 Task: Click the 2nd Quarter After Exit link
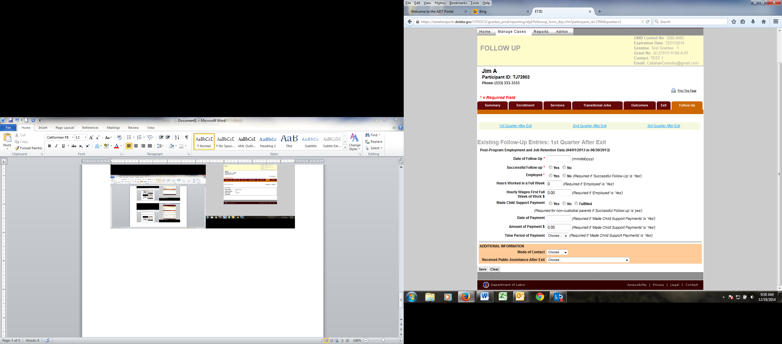(x=589, y=126)
